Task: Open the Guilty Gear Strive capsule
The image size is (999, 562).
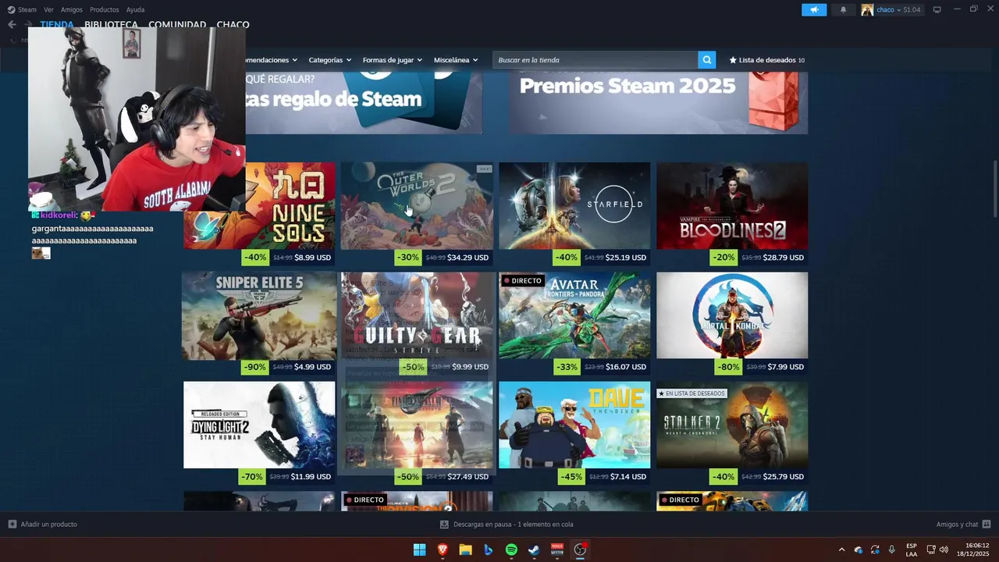Action: point(417,315)
